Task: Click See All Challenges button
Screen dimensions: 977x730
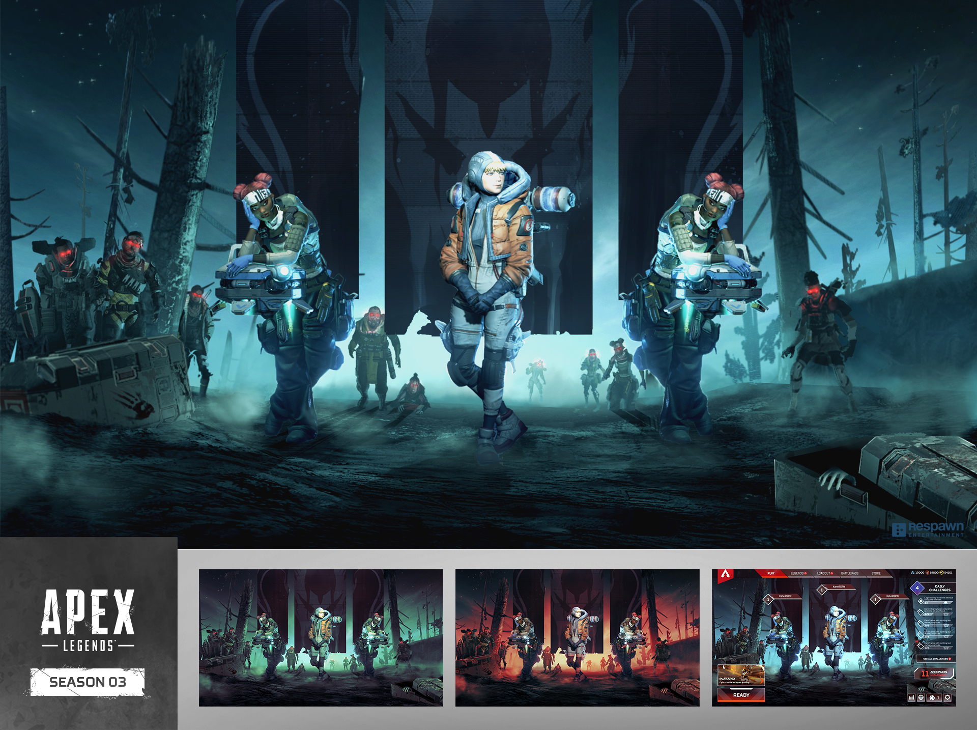Action: [936, 659]
